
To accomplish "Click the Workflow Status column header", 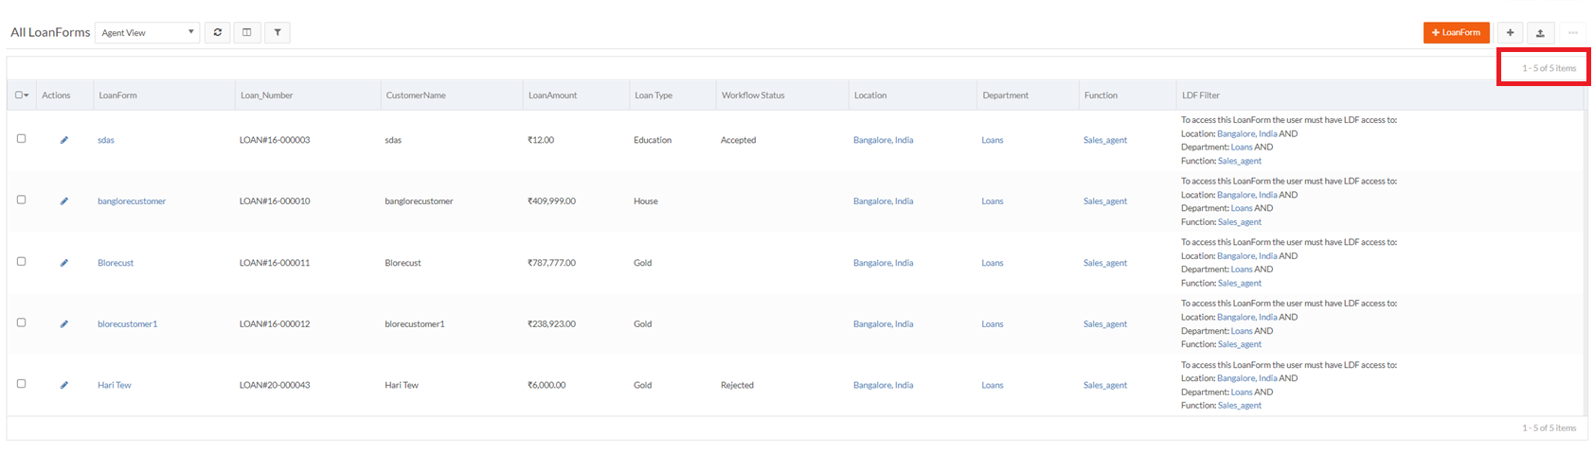I will point(753,96).
